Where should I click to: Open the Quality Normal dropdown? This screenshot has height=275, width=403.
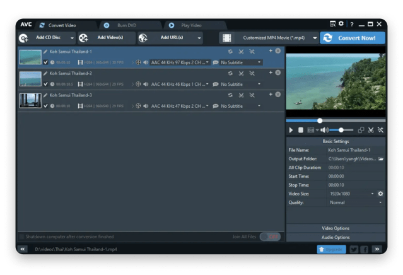[x=356, y=202]
